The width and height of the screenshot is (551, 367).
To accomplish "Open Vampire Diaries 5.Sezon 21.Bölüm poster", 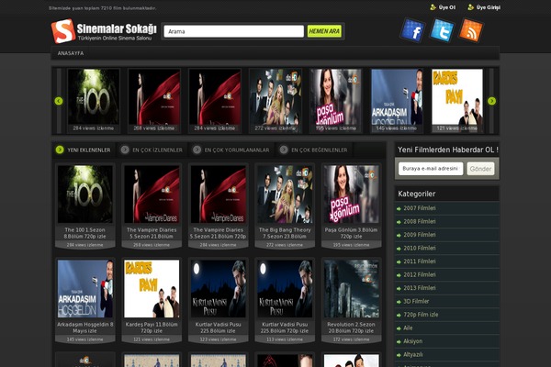I will point(152,195).
